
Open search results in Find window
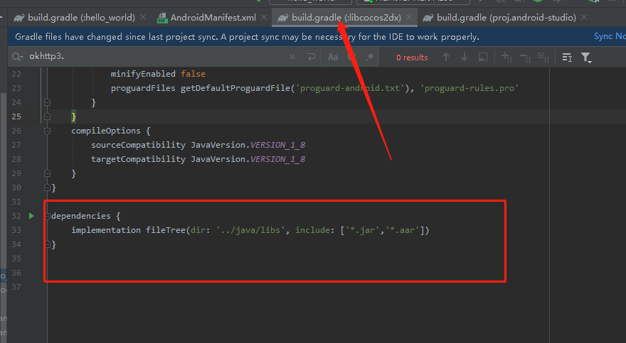483,57
